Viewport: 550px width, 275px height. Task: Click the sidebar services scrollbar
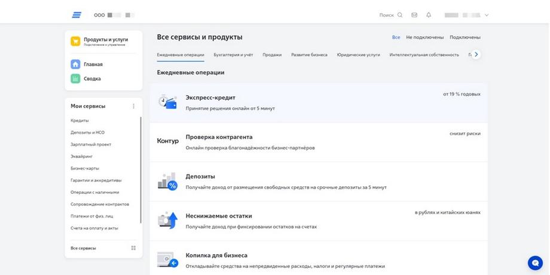[140, 170]
